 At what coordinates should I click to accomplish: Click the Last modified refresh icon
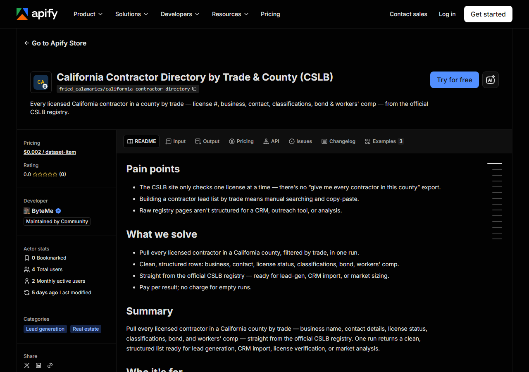27,293
